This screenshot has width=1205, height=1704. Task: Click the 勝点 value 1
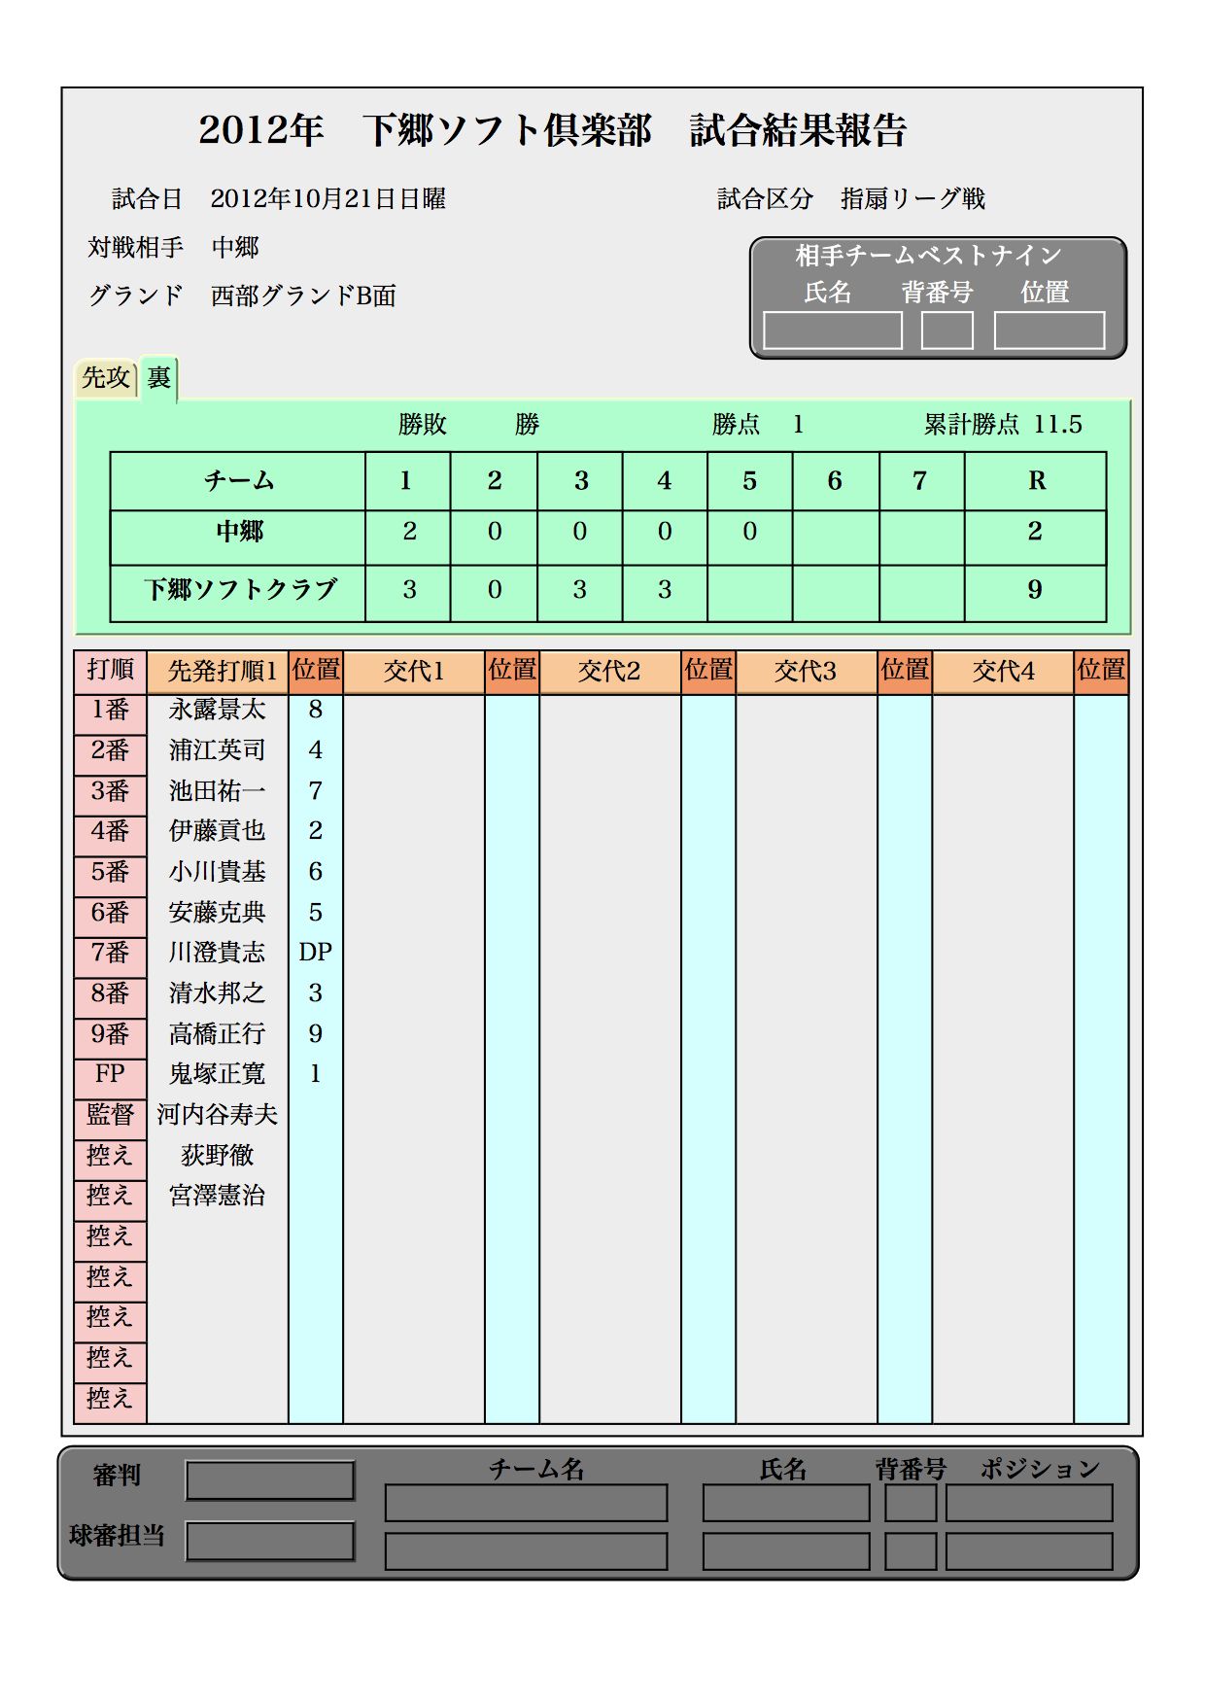[798, 425]
